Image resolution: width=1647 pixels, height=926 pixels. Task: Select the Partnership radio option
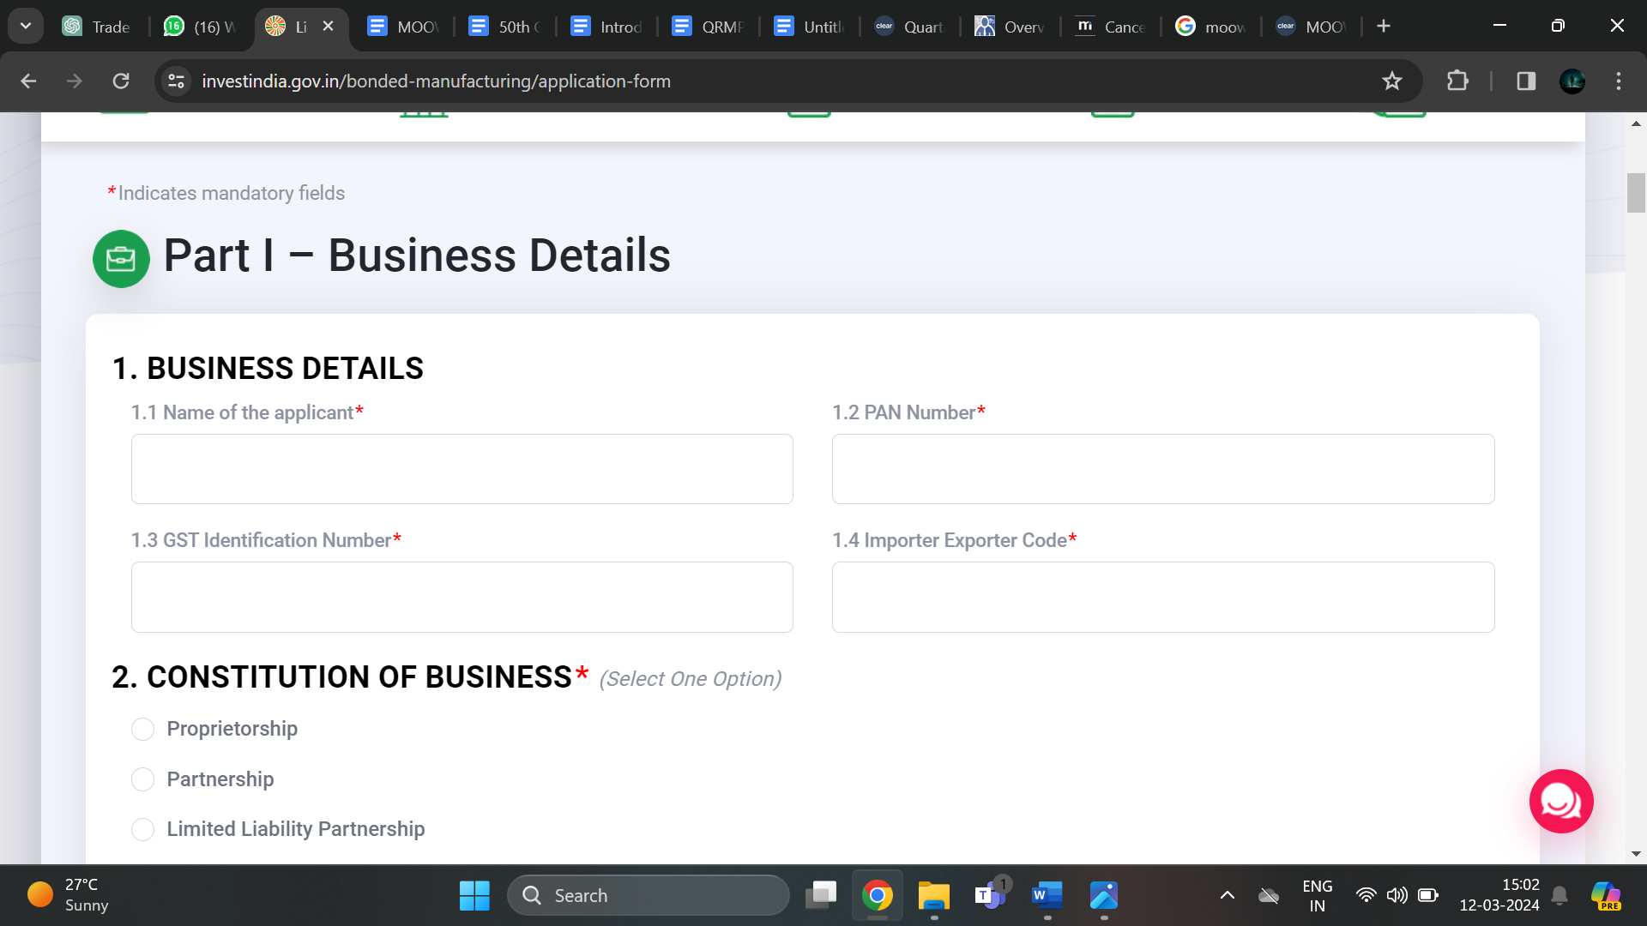click(143, 779)
